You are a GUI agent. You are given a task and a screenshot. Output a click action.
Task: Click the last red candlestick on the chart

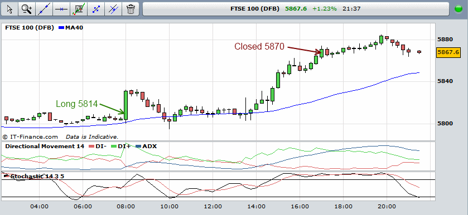pyautogui.click(x=419, y=52)
